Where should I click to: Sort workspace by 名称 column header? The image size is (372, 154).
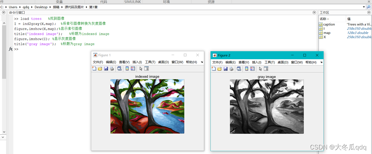point(332,19)
